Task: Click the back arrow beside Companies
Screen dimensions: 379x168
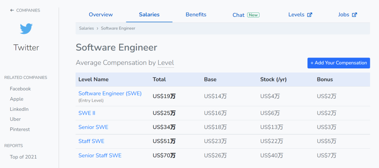Action: pyautogui.click(x=12, y=11)
